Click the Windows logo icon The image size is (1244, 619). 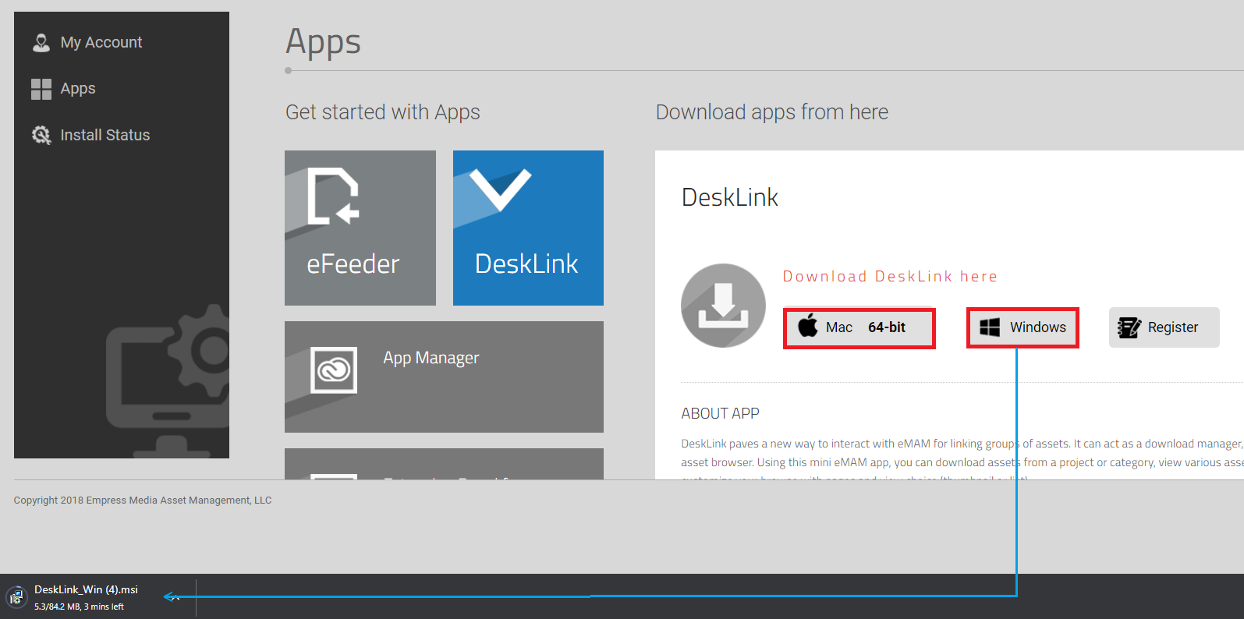(990, 327)
